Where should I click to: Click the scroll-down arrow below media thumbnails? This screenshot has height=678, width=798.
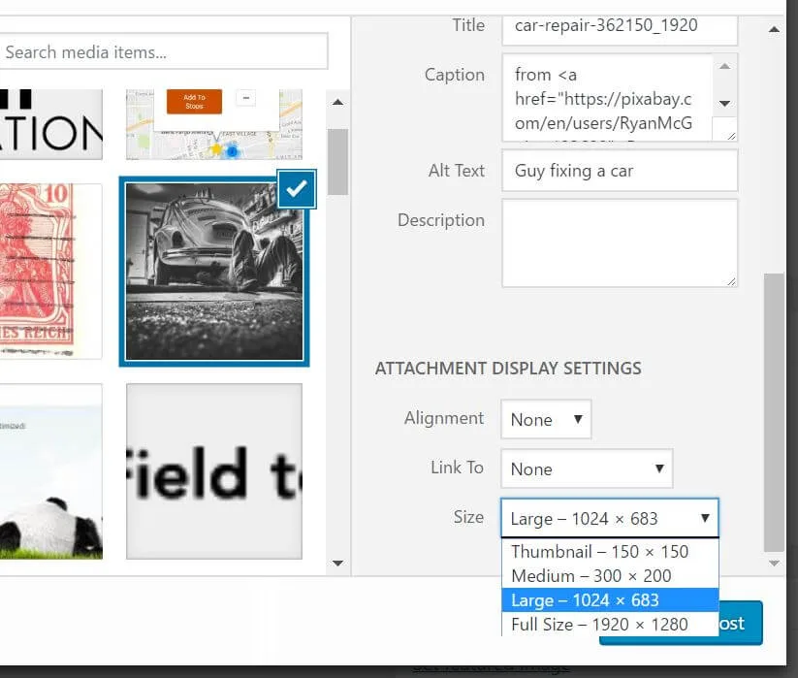pos(337,563)
